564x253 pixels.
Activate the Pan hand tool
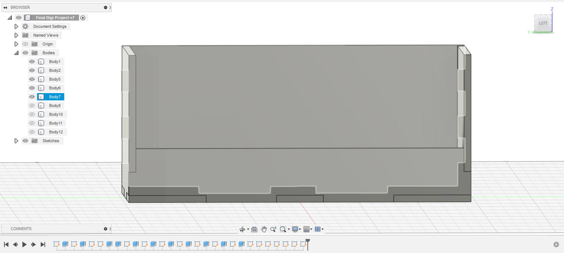point(264,229)
